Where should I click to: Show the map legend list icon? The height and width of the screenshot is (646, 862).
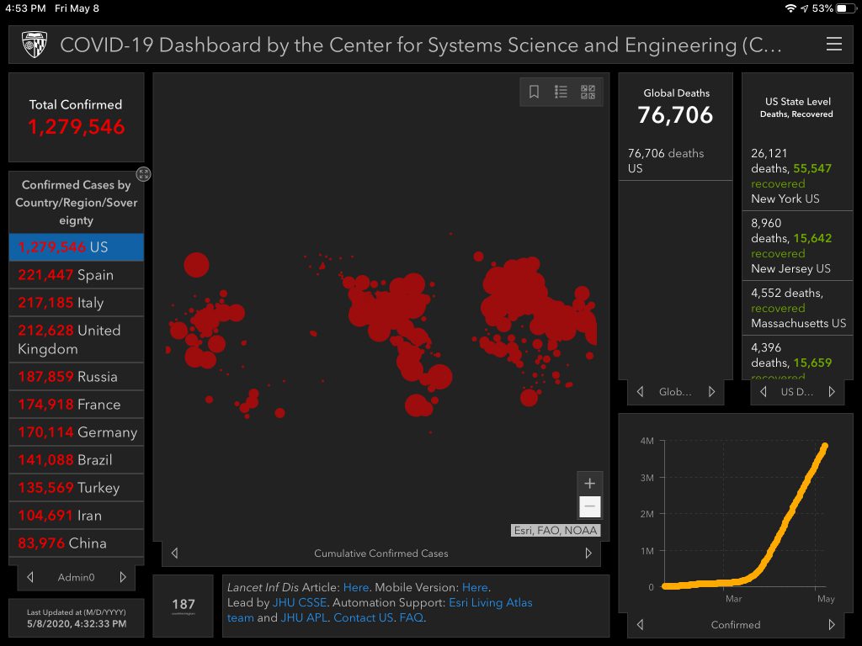[561, 93]
